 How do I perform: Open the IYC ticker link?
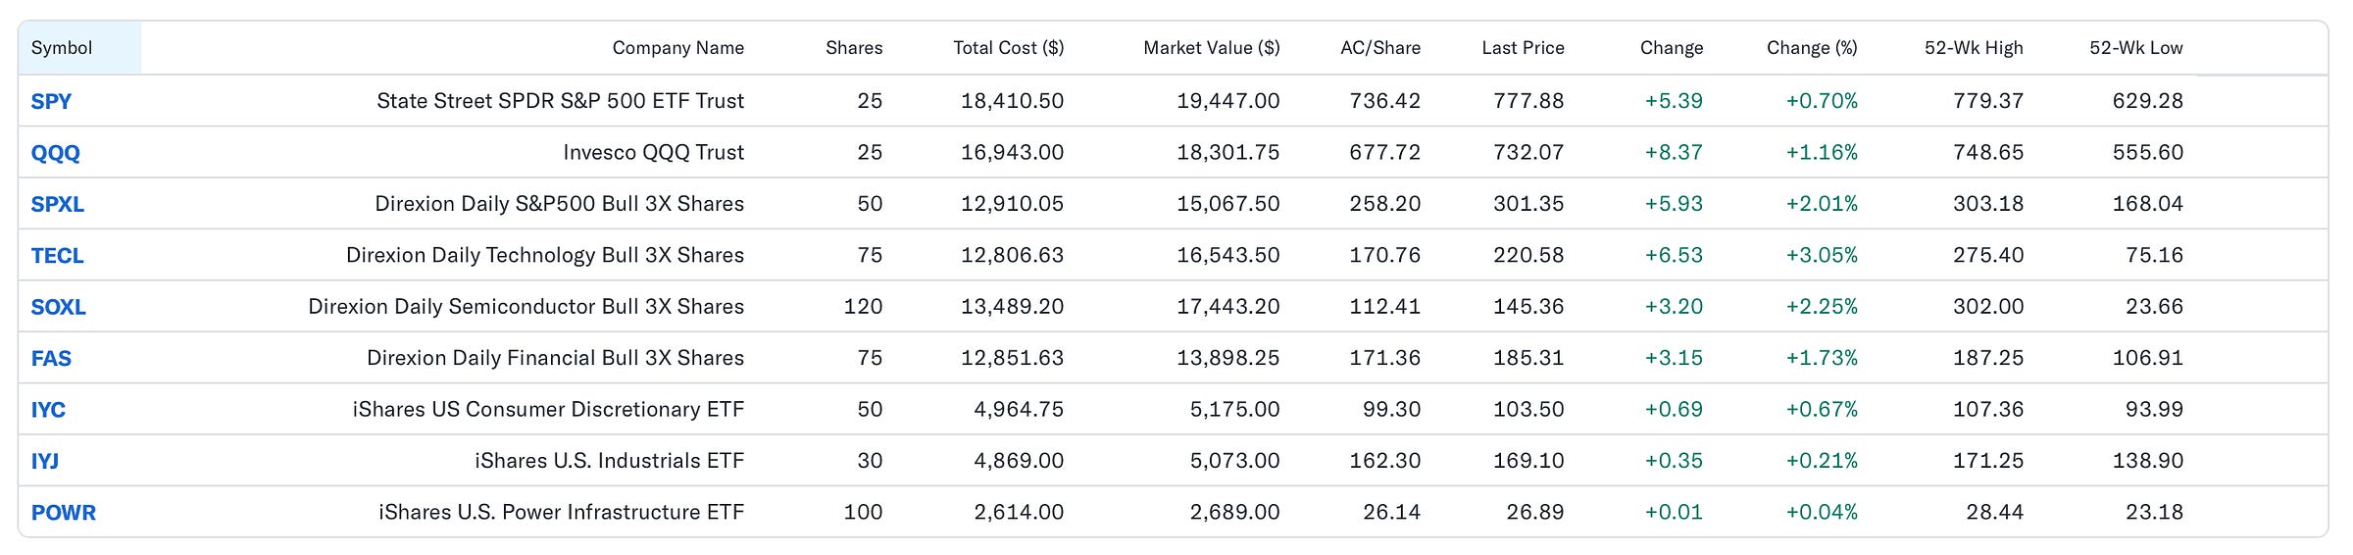click(48, 410)
